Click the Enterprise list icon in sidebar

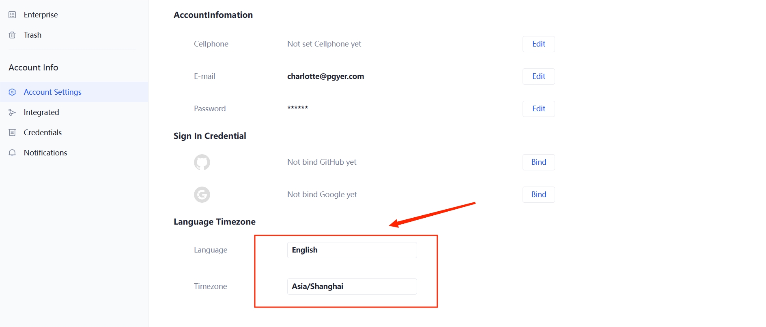[12, 15]
